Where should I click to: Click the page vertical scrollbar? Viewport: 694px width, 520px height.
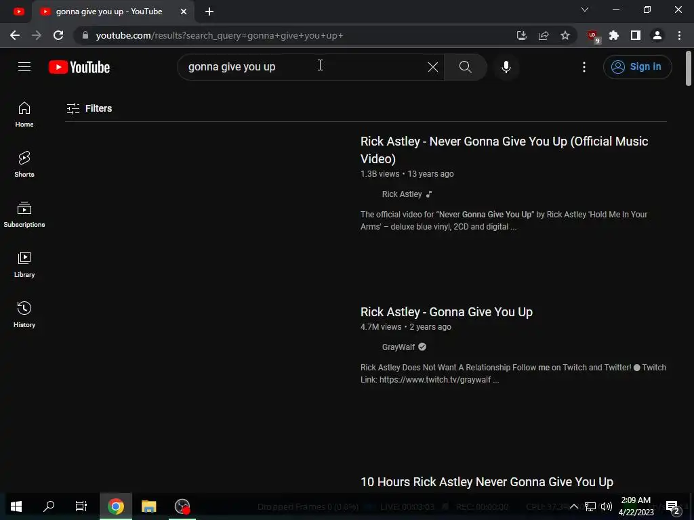click(689, 68)
